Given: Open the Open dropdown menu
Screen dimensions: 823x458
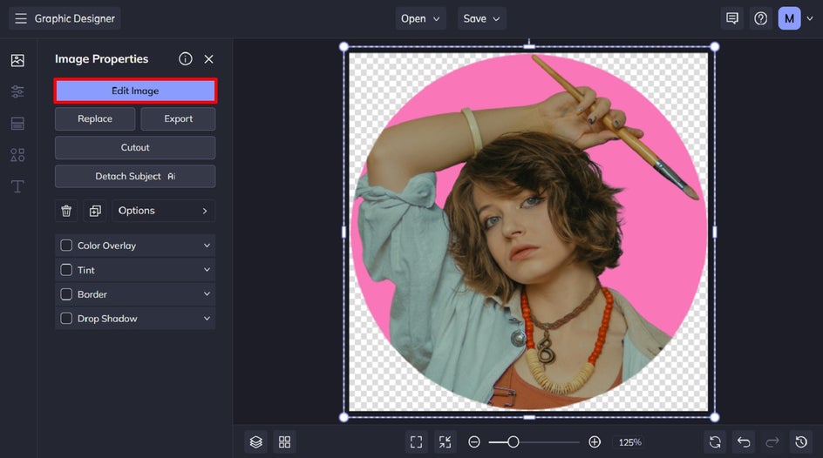Looking at the screenshot, I should point(421,18).
